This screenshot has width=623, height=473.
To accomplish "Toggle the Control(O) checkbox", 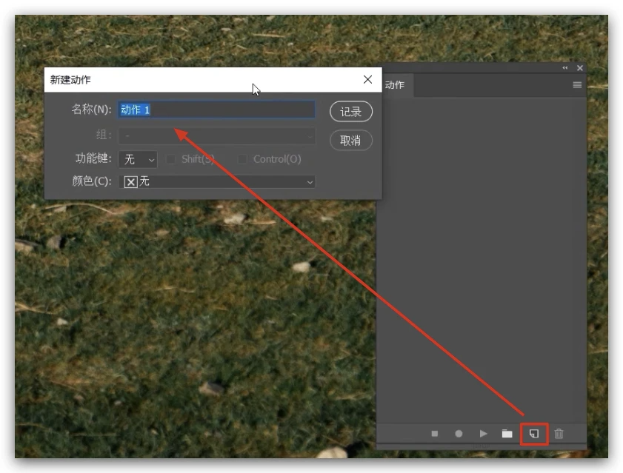I will 242,159.
